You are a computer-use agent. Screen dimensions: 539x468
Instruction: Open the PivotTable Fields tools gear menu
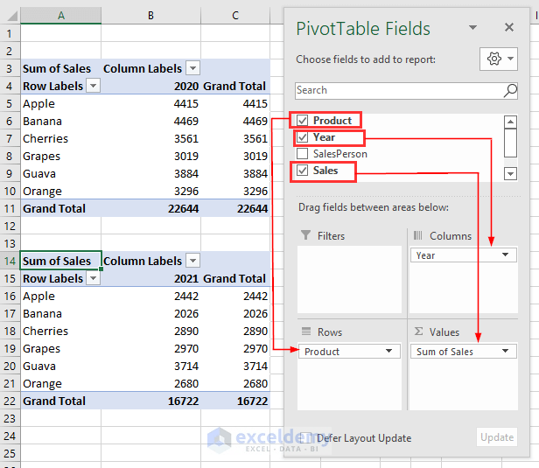[x=499, y=59]
